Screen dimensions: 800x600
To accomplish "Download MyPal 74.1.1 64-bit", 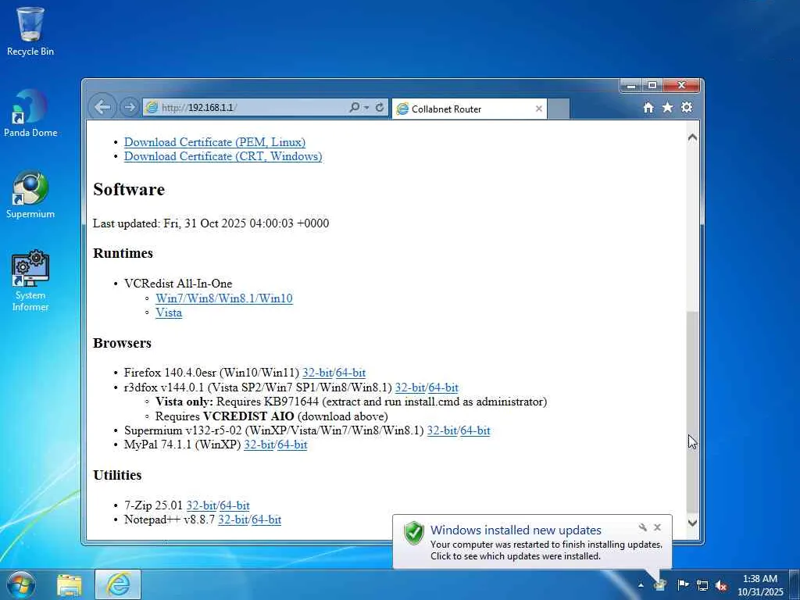I will [292, 445].
